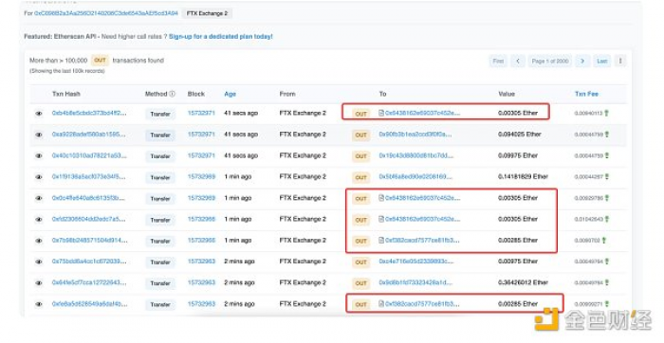
Task: Open transaction hash 0xb4b8e5cbdc373bd4ff2...
Action: (x=89, y=113)
